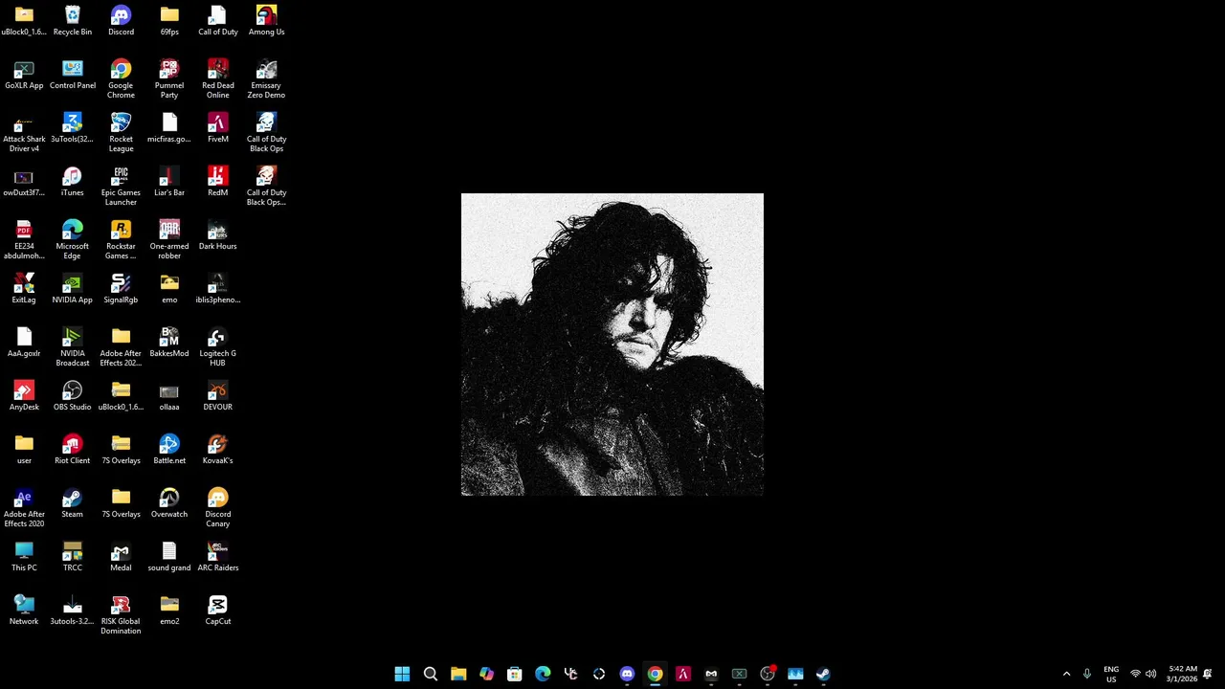The width and height of the screenshot is (1225, 689).
Task: Expand the hidden system tray icons chevron
Action: 1066,674
